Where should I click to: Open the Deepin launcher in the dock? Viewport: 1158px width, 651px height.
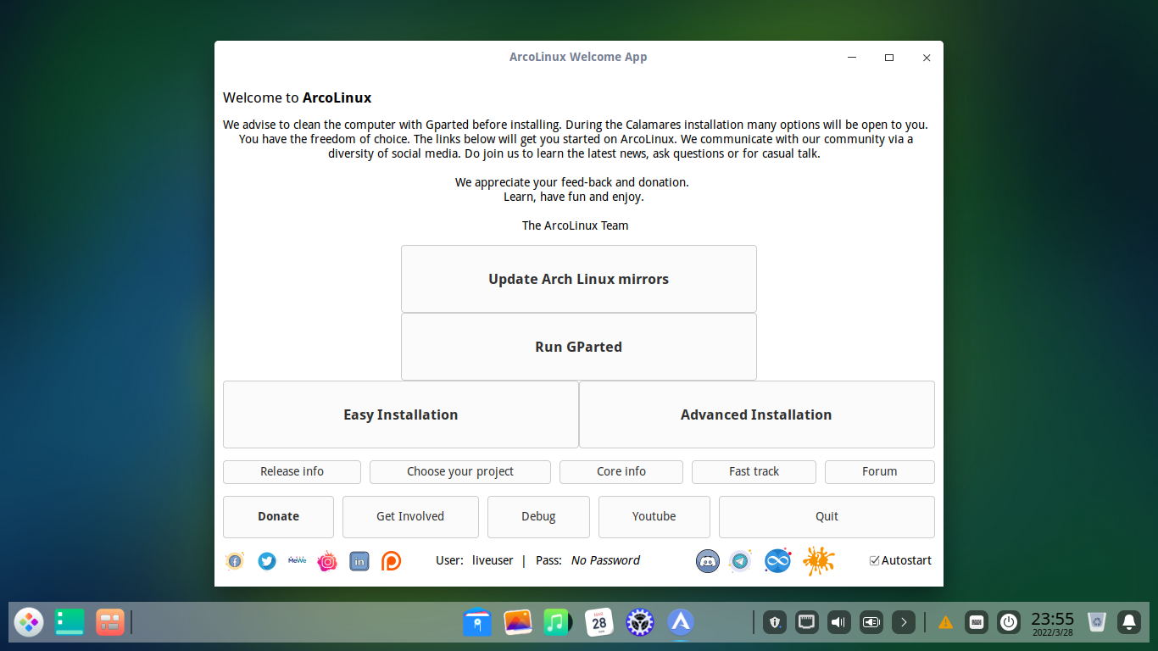point(29,622)
